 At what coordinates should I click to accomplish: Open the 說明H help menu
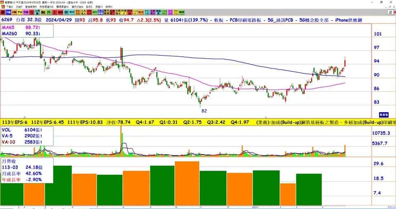tap(109, 7)
